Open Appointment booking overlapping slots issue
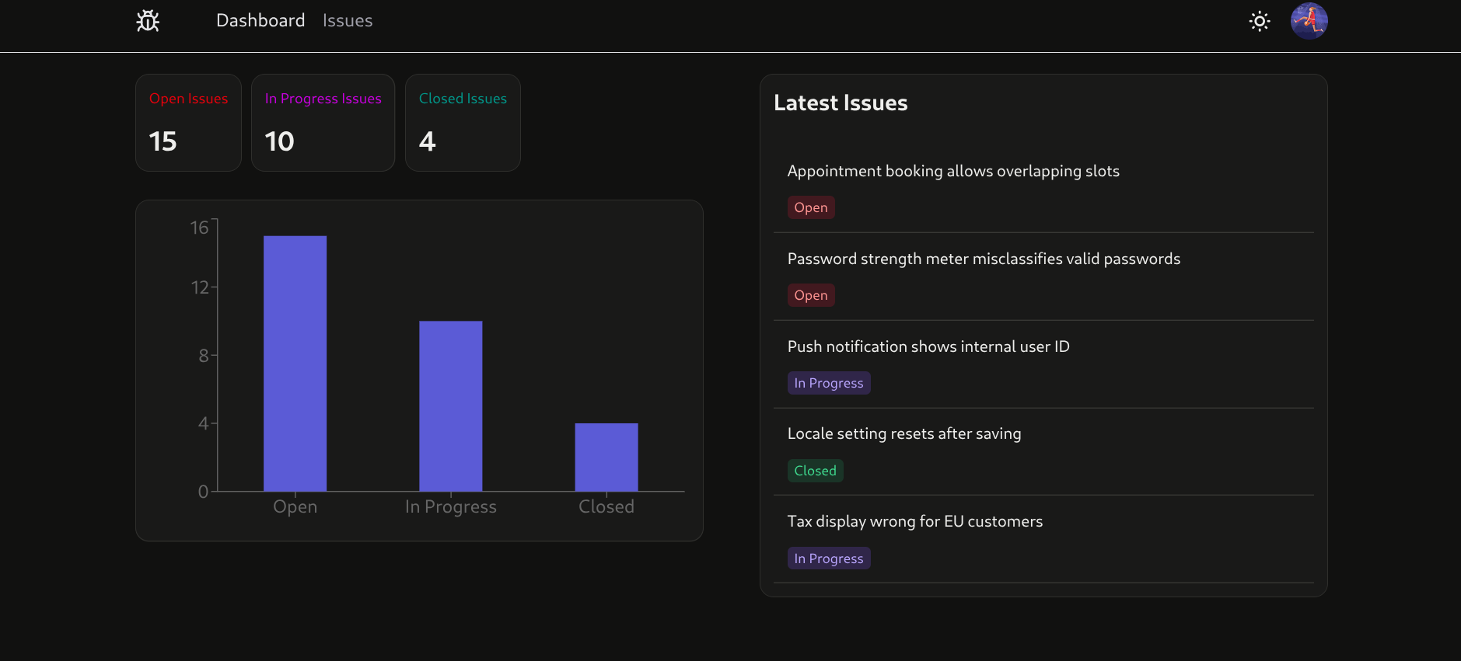The image size is (1461, 661). (953, 171)
